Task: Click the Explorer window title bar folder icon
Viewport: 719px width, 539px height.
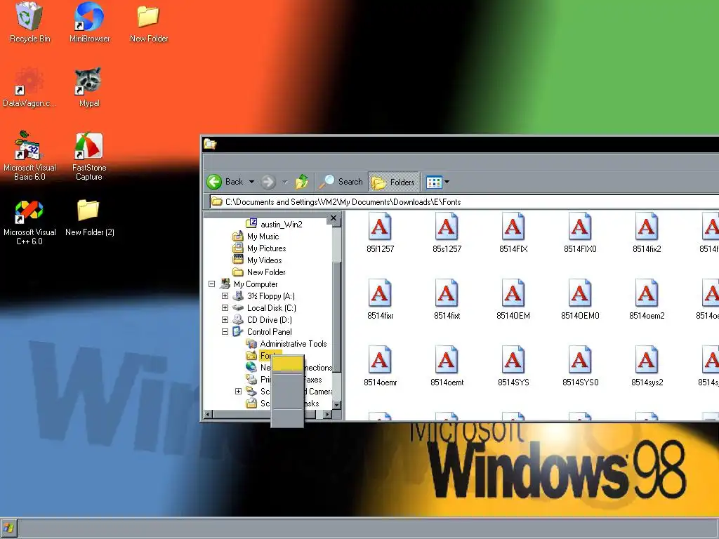Action: pyautogui.click(x=210, y=144)
